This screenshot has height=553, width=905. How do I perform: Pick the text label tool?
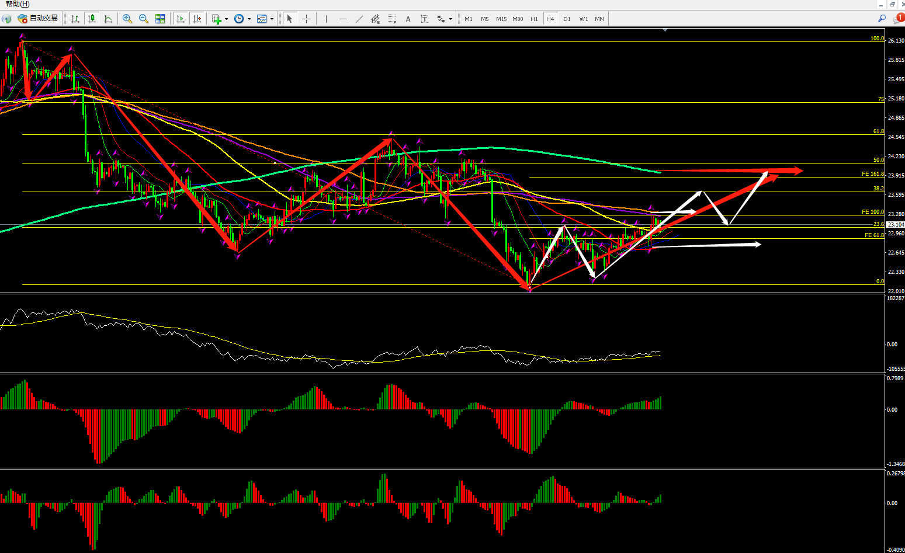click(x=408, y=19)
